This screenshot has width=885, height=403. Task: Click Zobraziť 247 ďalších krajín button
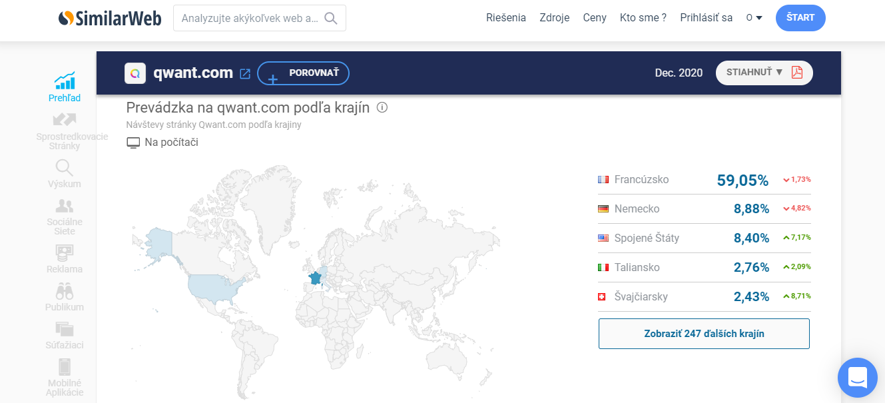[704, 334]
